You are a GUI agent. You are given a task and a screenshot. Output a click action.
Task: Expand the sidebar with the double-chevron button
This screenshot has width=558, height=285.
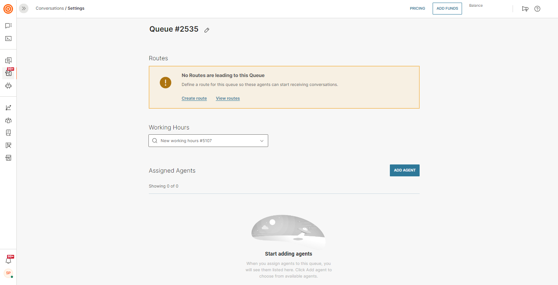click(x=24, y=8)
